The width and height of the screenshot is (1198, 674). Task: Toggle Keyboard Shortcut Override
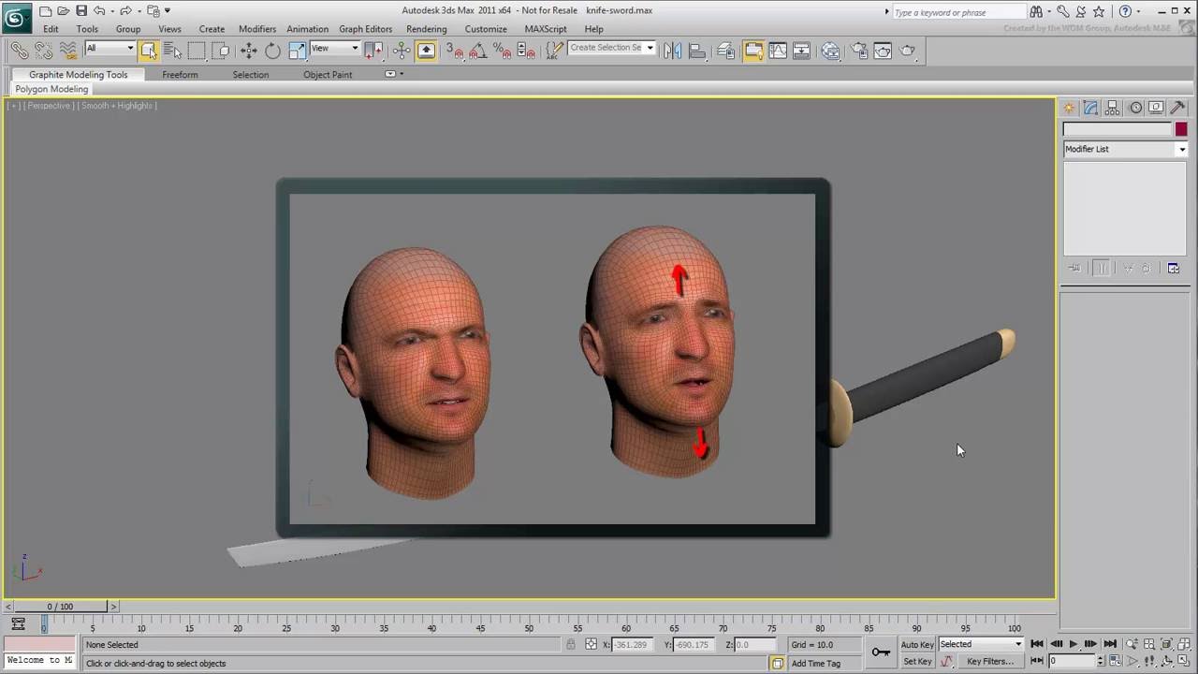tap(426, 51)
